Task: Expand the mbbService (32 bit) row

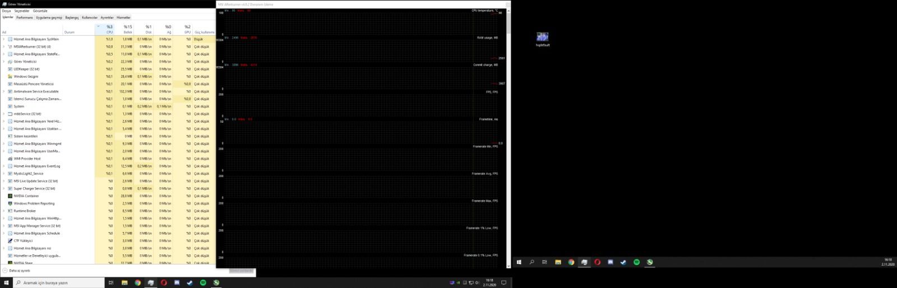Action: click(3, 114)
